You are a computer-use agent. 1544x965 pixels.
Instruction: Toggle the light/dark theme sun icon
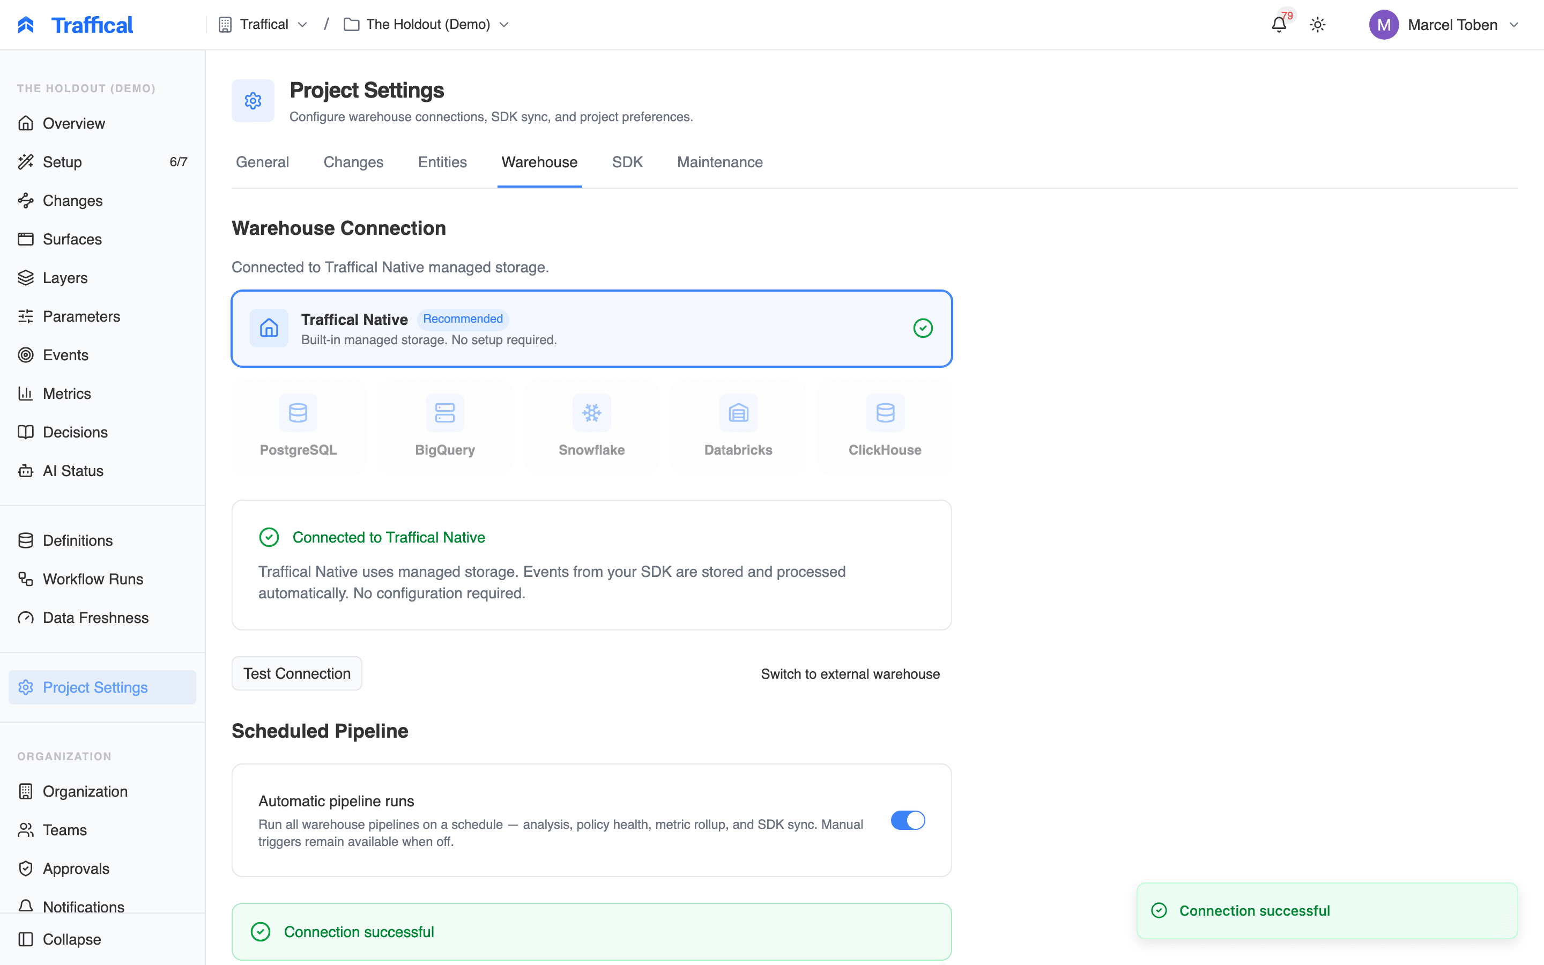(1318, 25)
